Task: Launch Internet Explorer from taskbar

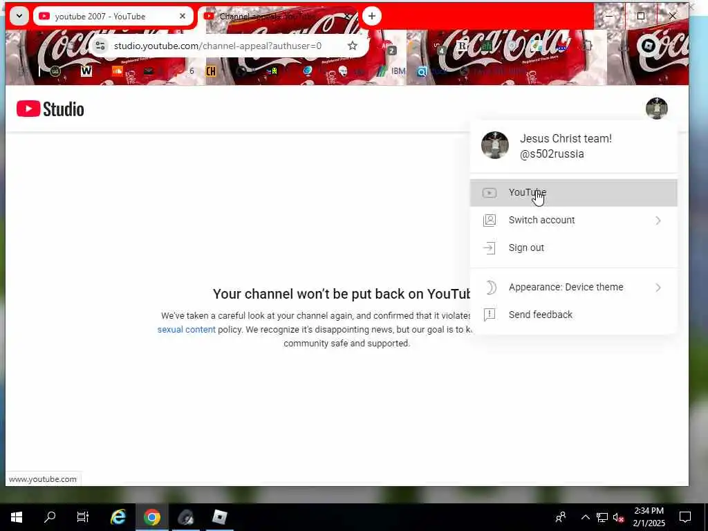Action: click(x=118, y=517)
